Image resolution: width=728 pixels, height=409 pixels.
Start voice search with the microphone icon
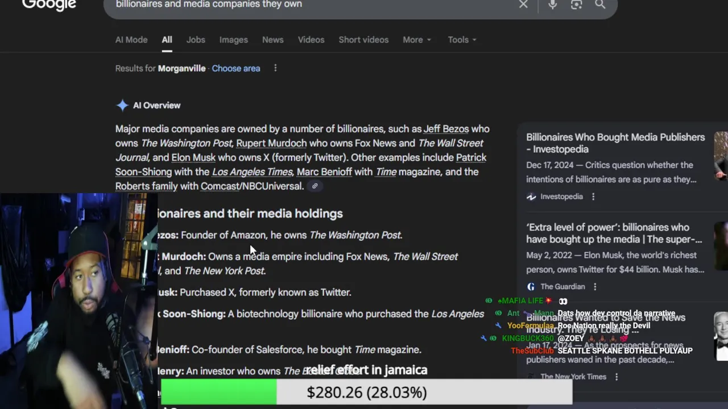pos(552,5)
